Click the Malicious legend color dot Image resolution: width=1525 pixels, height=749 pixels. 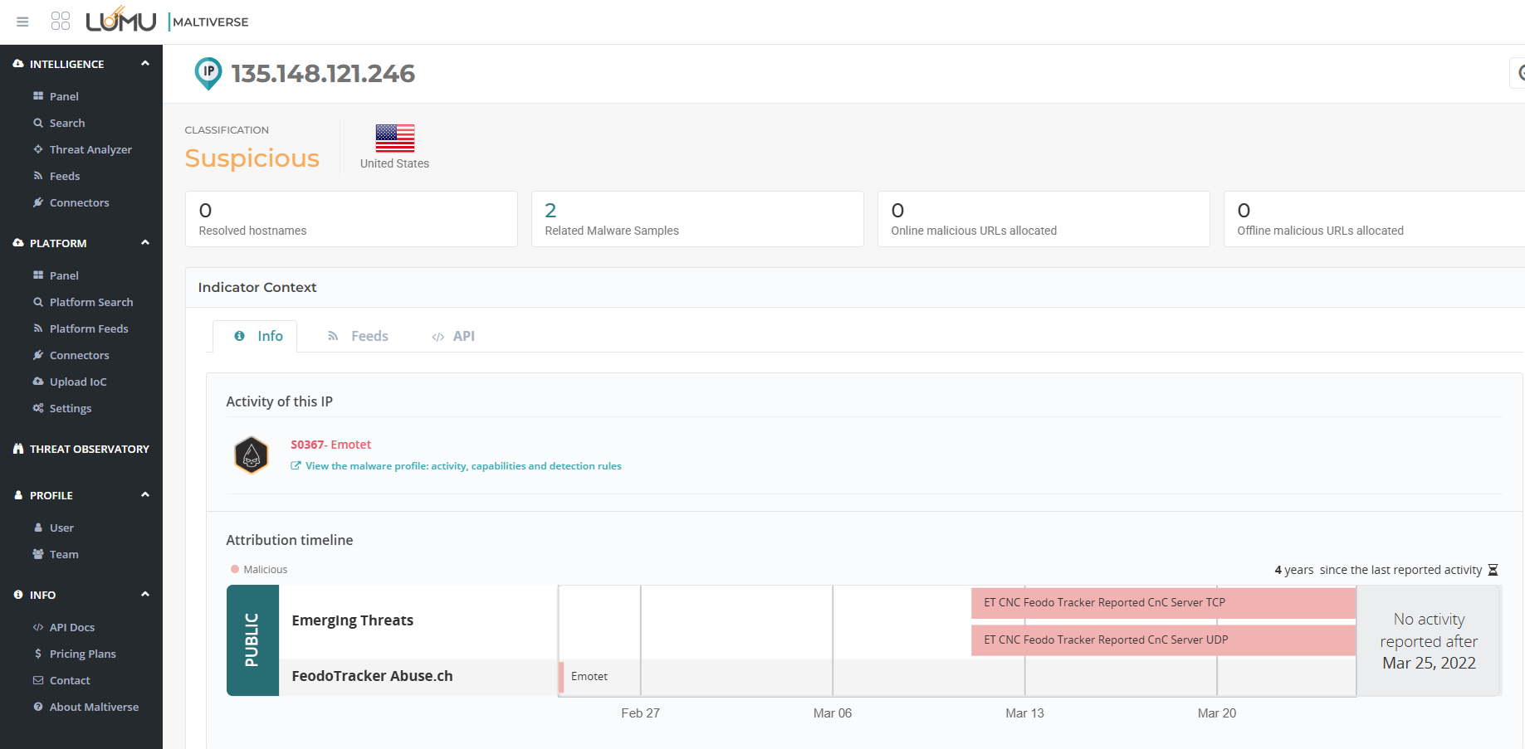235,569
